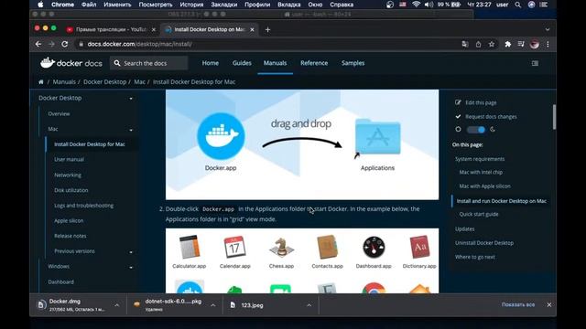Click the Edit this page pencil icon
The width and height of the screenshot is (586, 329).
coord(458,102)
